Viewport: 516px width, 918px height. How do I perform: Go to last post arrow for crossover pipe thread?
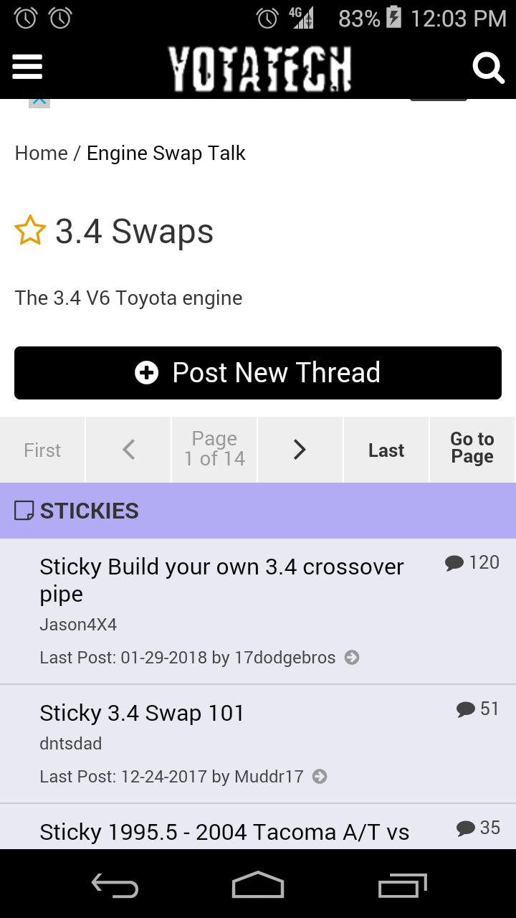[x=352, y=658]
